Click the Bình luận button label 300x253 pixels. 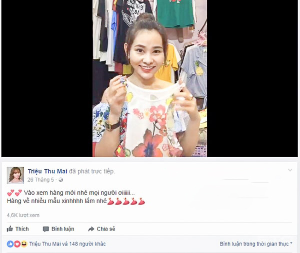(x=63, y=229)
